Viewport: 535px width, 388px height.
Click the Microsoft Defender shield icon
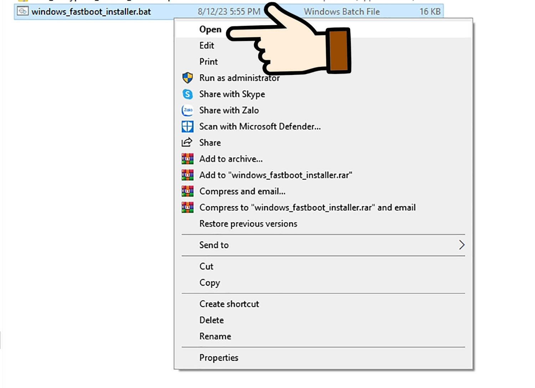(188, 126)
